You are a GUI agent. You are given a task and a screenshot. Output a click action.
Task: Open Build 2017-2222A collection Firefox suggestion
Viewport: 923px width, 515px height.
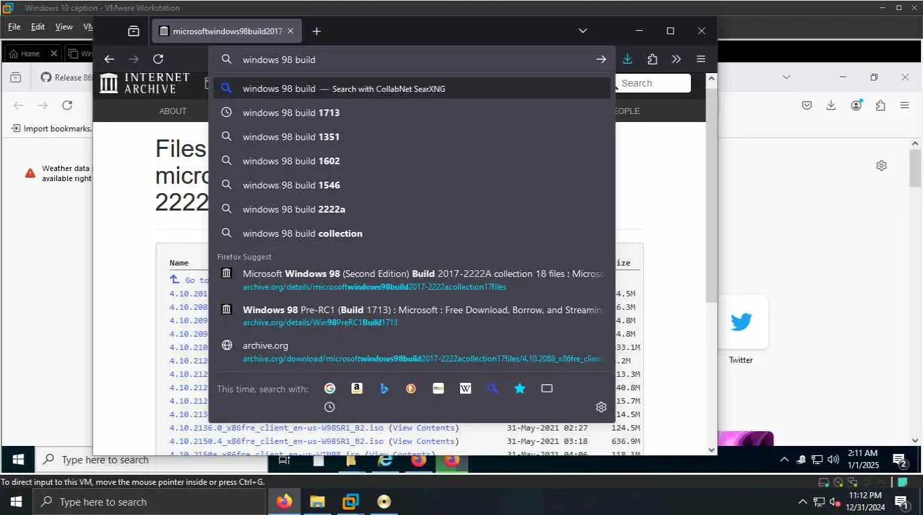(x=413, y=280)
